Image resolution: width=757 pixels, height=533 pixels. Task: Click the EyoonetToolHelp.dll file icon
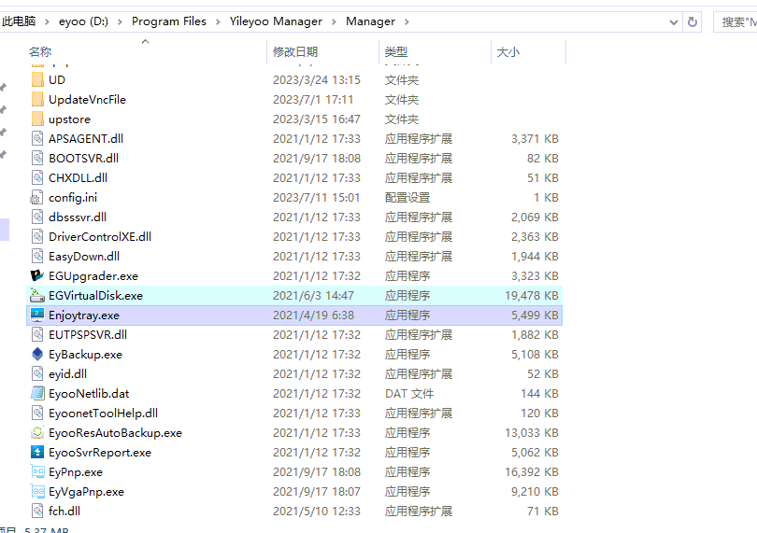[x=37, y=413]
